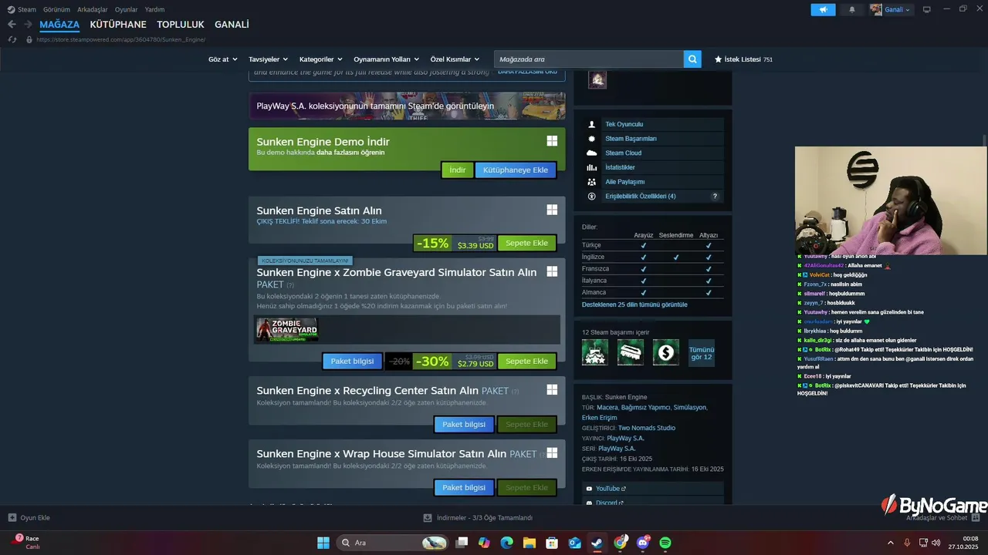Click Kütüphaneye Ekle button
988x555 pixels.
516,170
